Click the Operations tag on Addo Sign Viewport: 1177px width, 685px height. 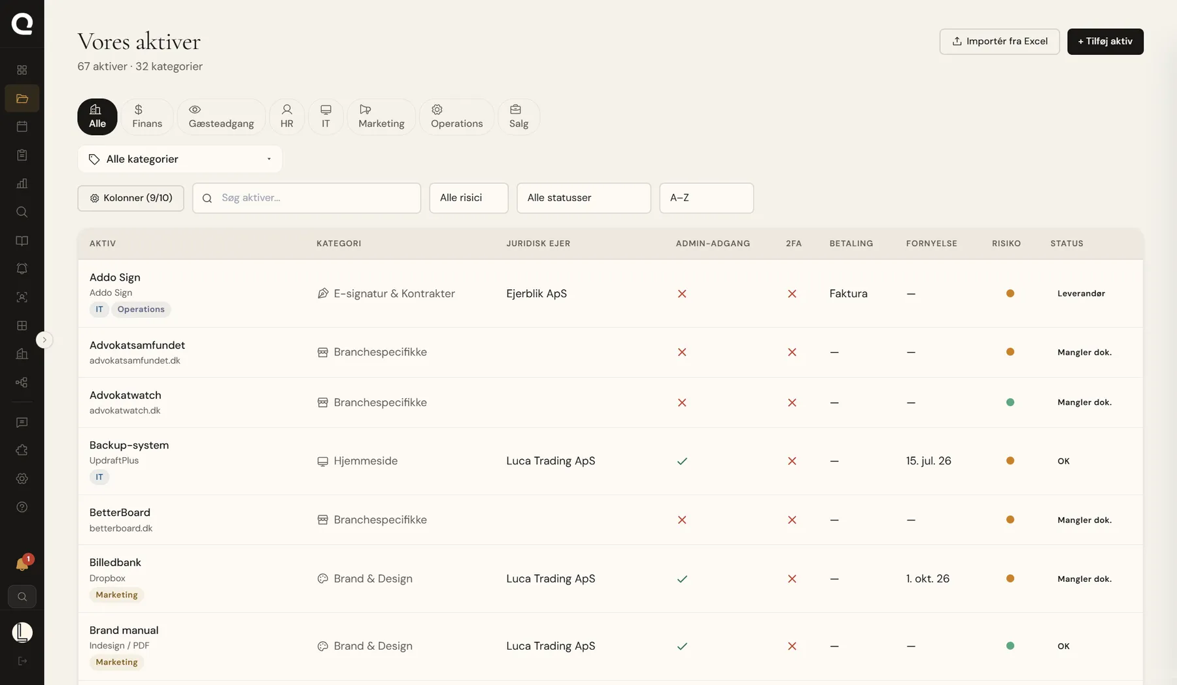(x=141, y=310)
